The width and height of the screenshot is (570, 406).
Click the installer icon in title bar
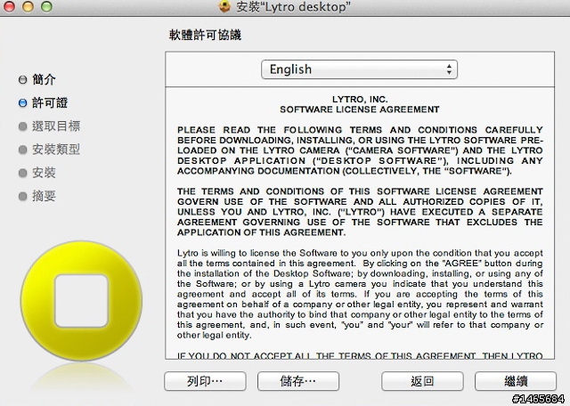[x=225, y=6]
